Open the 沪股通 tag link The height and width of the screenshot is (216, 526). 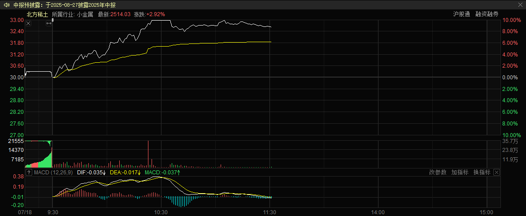click(x=461, y=14)
